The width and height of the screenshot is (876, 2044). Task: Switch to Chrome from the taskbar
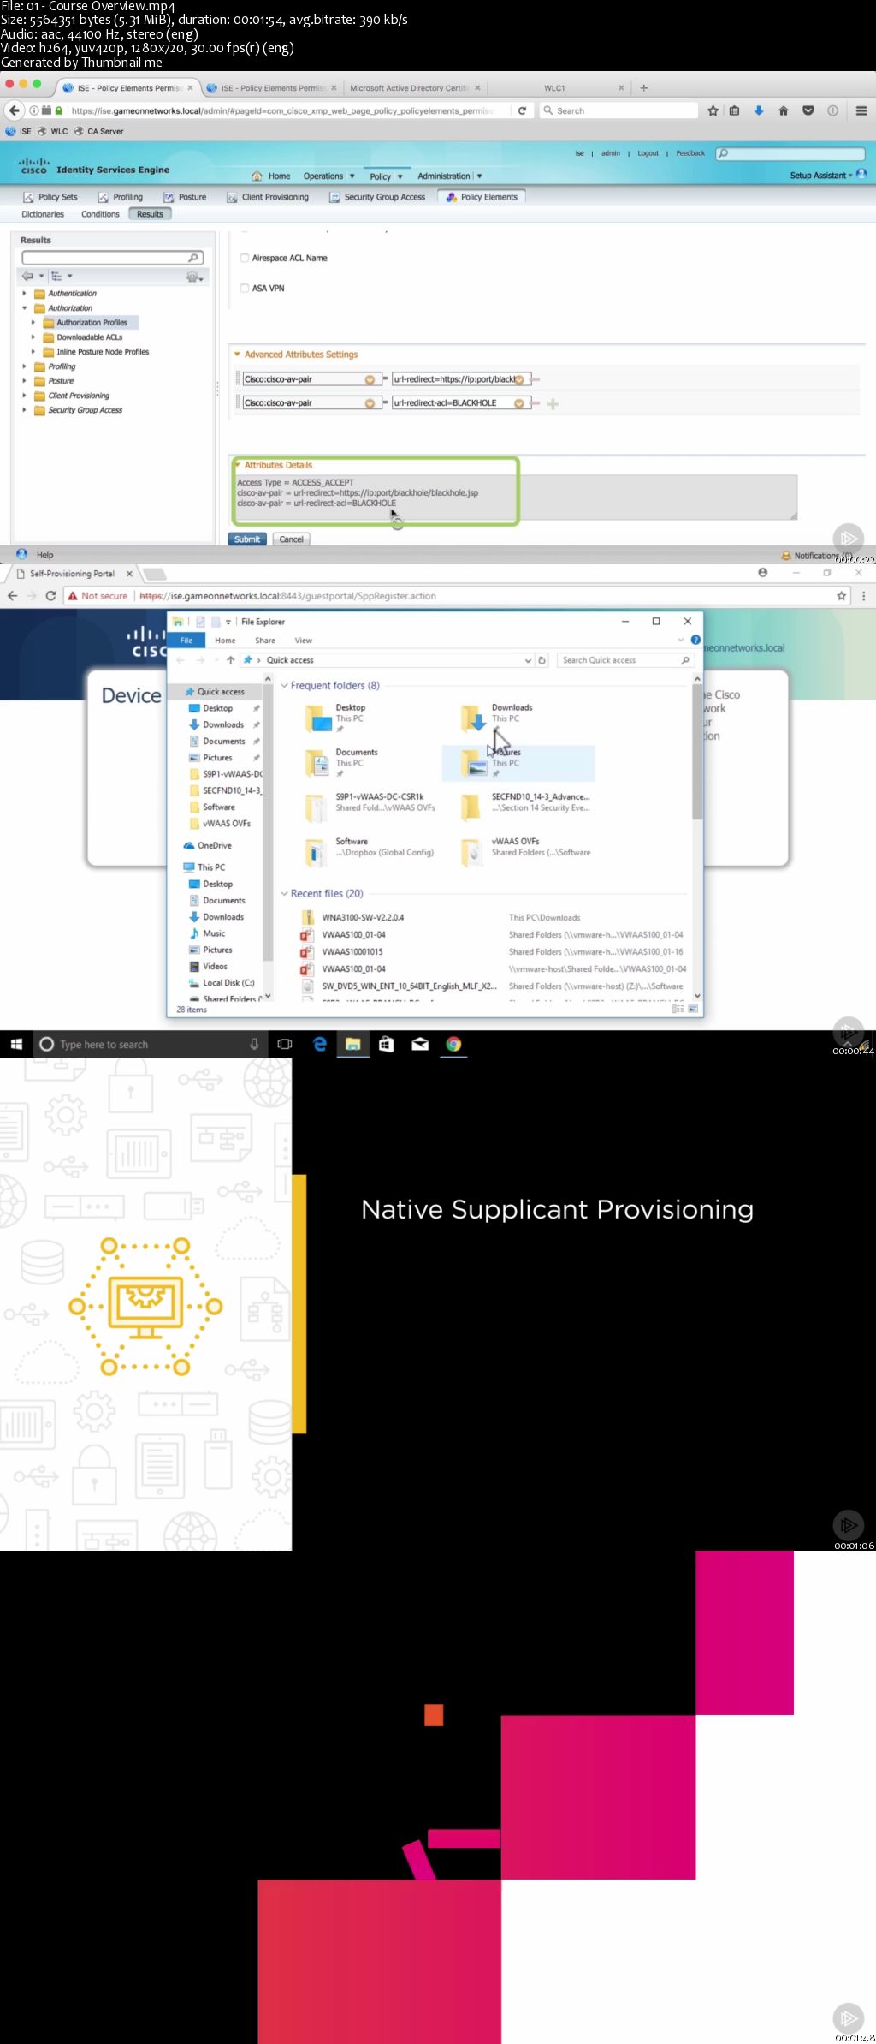453,1044
